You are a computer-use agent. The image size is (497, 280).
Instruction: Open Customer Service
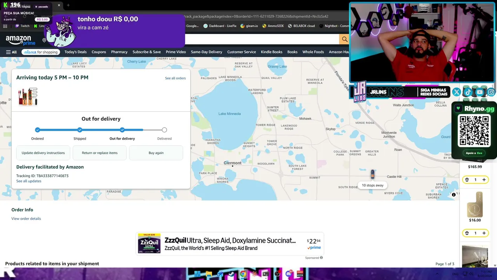click(242, 52)
